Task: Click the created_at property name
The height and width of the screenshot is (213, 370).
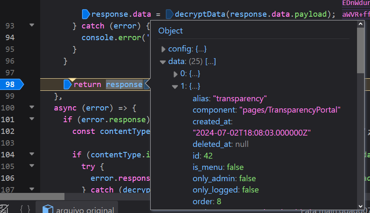Action: (x=212, y=121)
